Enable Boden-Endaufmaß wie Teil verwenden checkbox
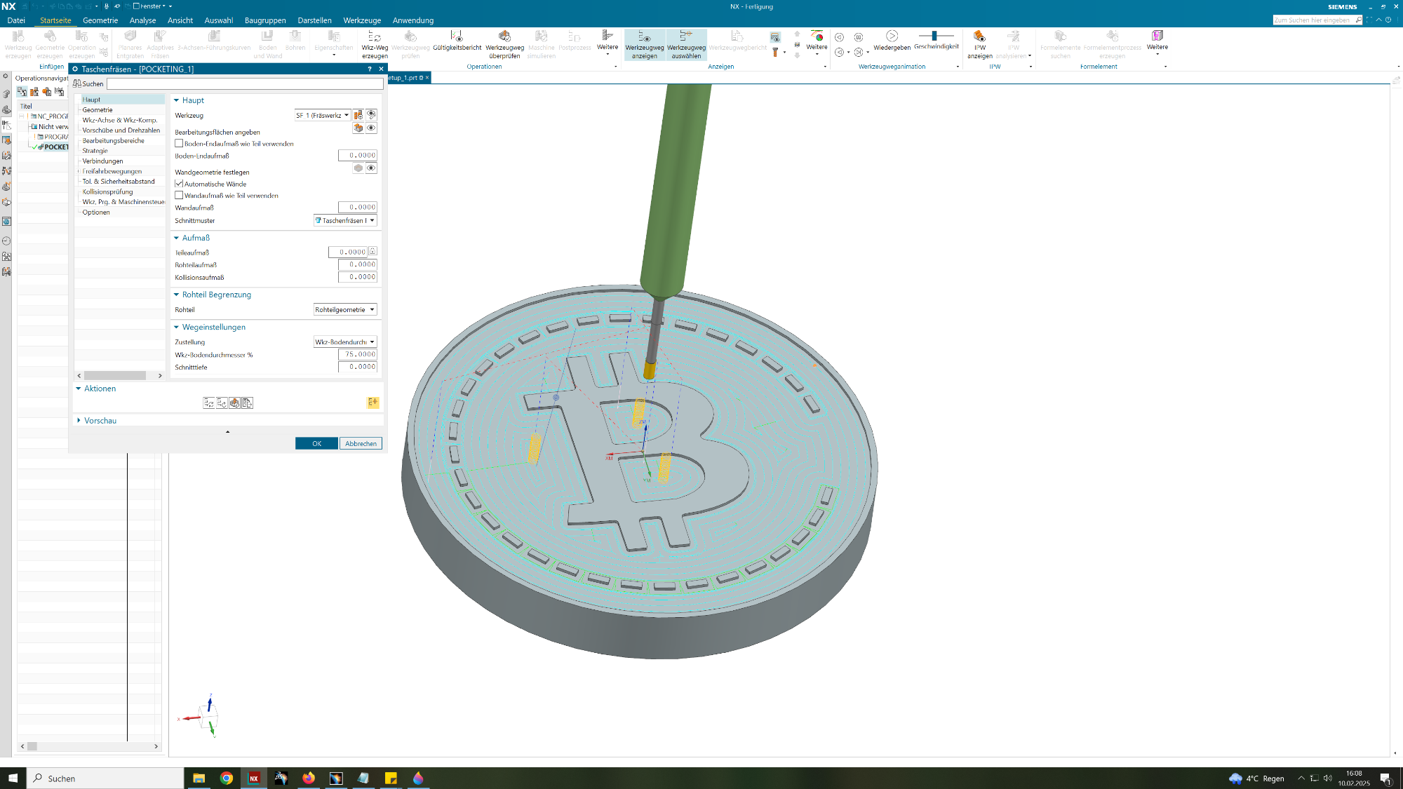This screenshot has height=789, width=1403. 179,143
